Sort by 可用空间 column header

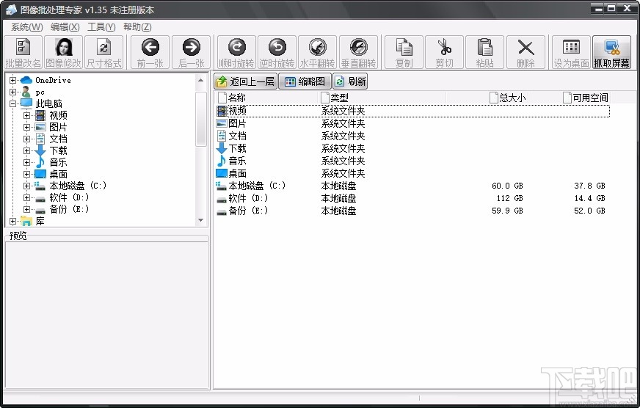click(x=569, y=98)
